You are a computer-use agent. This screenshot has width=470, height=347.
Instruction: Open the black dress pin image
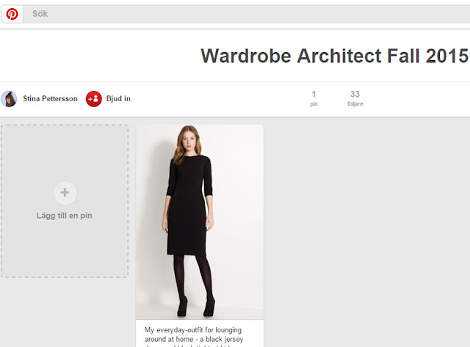(200, 222)
